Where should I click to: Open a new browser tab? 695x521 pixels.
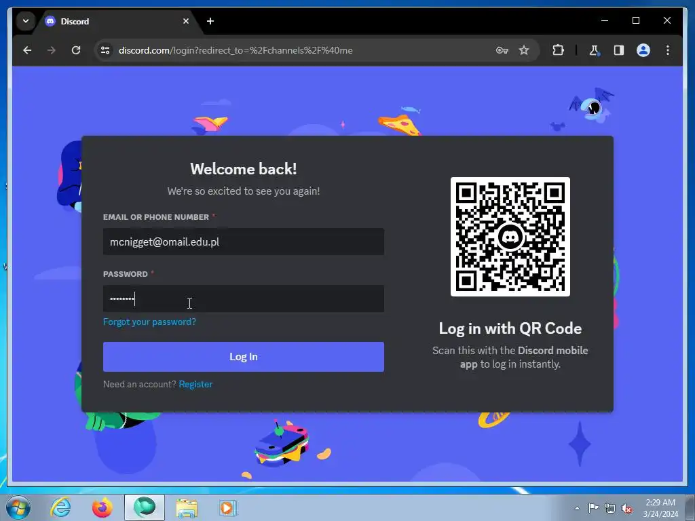click(210, 21)
